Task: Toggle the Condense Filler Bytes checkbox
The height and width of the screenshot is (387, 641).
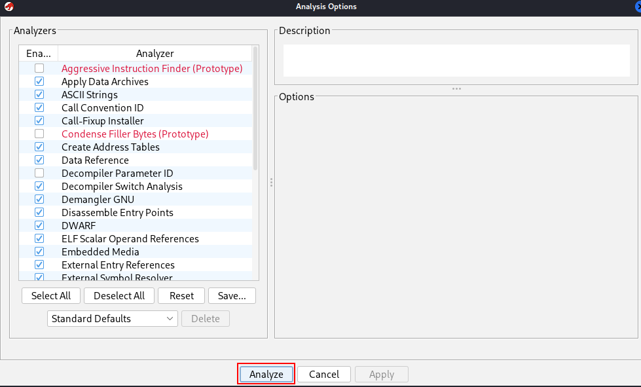Action: (x=39, y=134)
